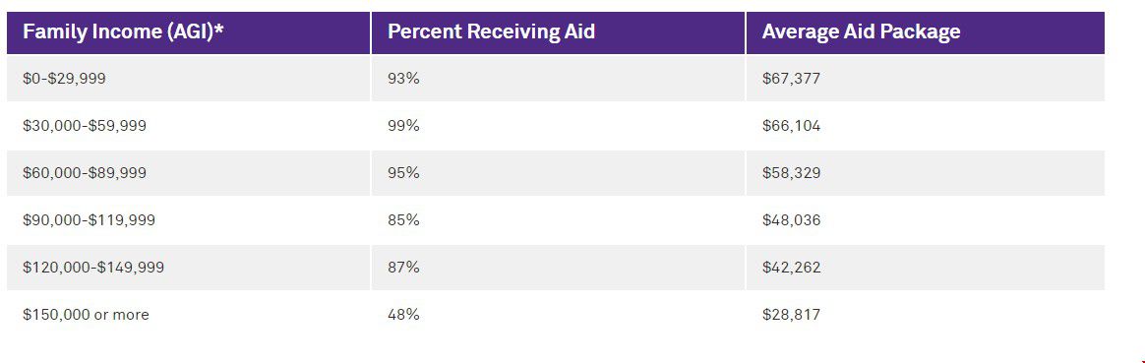Click the 99% aid percentage value
Image resolution: width=1145 pixels, height=363 pixels.
[404, 126]
